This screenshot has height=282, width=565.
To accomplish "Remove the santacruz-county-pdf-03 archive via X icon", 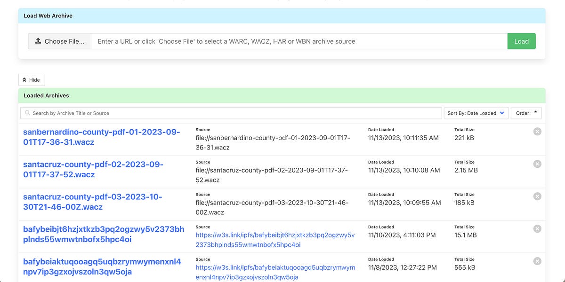I will click(537, 196).
